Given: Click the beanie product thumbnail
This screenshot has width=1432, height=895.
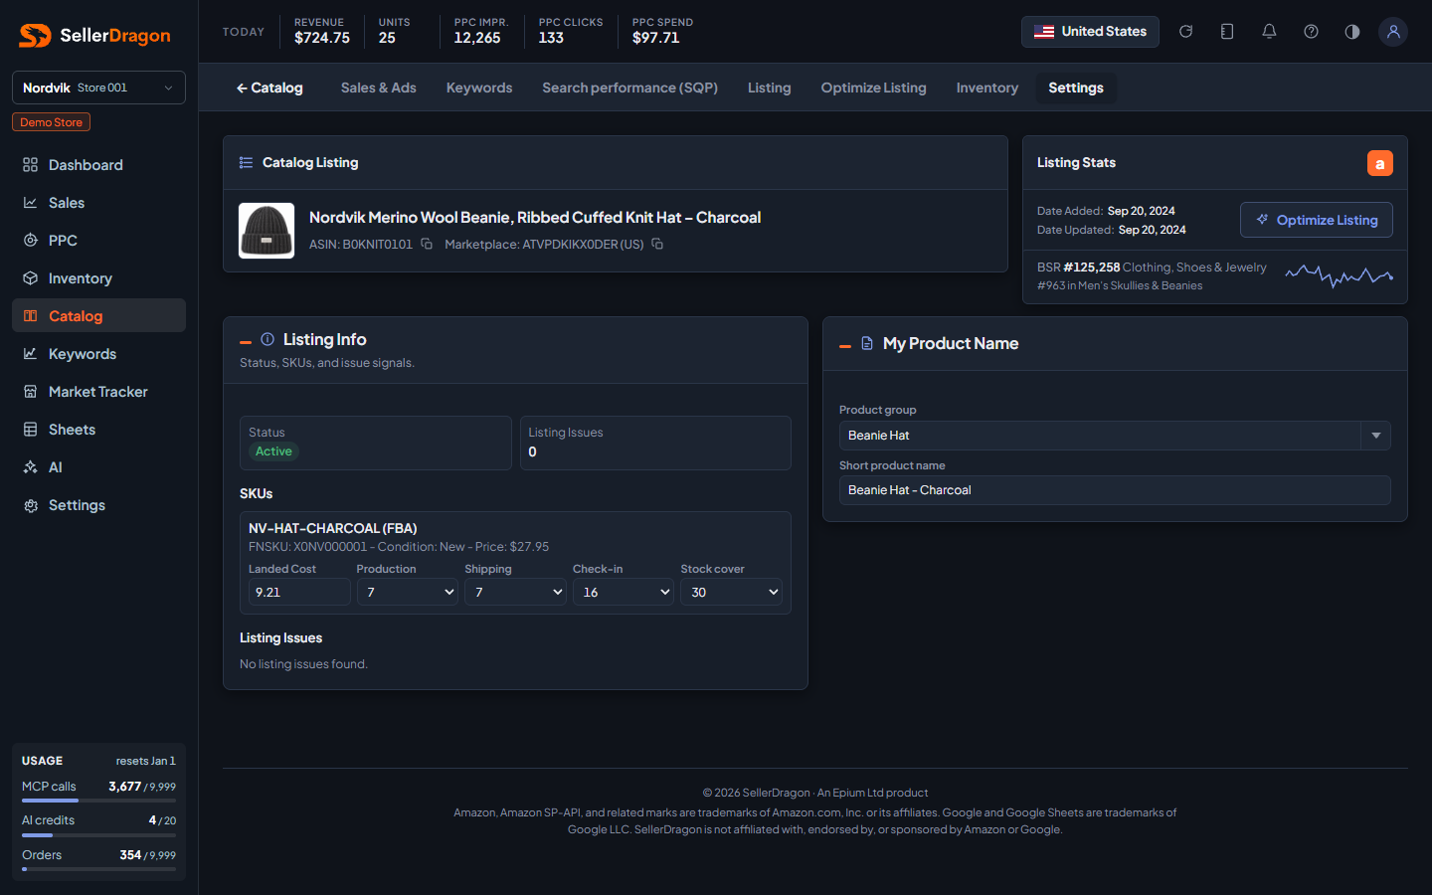Looking at the screenshot, I should click(267, 231).
